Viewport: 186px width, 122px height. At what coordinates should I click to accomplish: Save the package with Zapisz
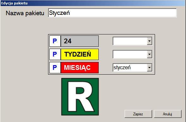[x=138, y=114]
